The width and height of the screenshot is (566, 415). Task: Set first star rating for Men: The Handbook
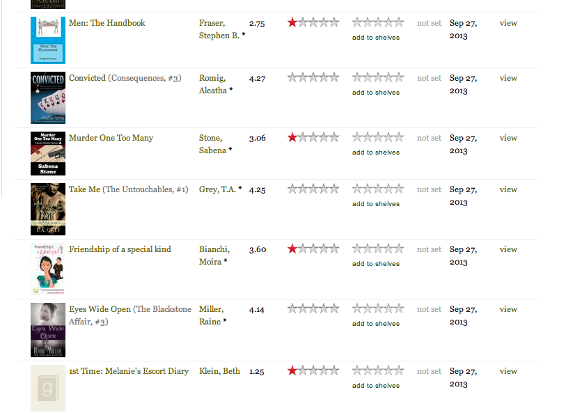tap(292, 22)
